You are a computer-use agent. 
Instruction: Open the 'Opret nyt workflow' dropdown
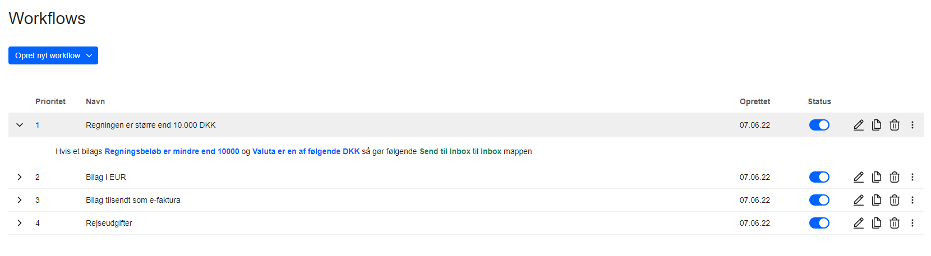[53, 55]
